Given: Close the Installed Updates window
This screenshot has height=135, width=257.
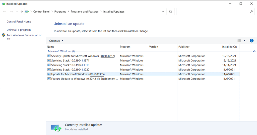Looking at the screenshot, I should 251,3.
